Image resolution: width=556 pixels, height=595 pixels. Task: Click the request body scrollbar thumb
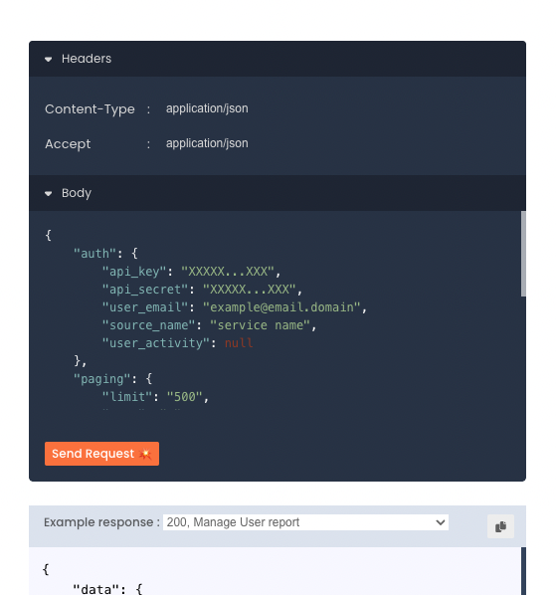(523, 254)
